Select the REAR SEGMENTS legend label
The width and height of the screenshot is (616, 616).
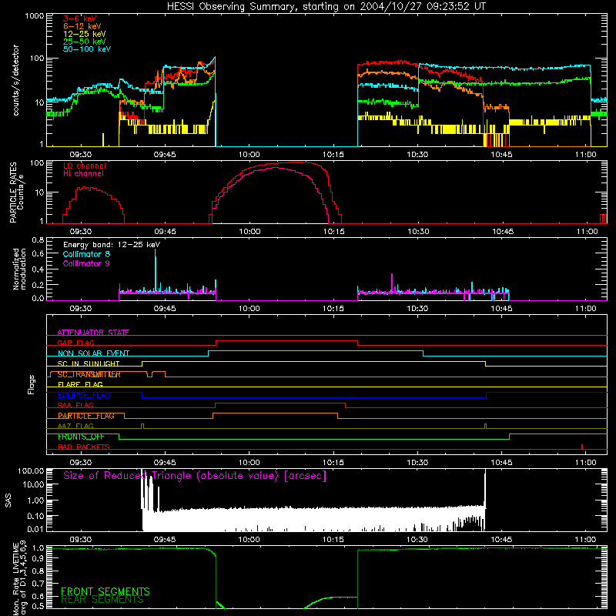click(102, 600)
